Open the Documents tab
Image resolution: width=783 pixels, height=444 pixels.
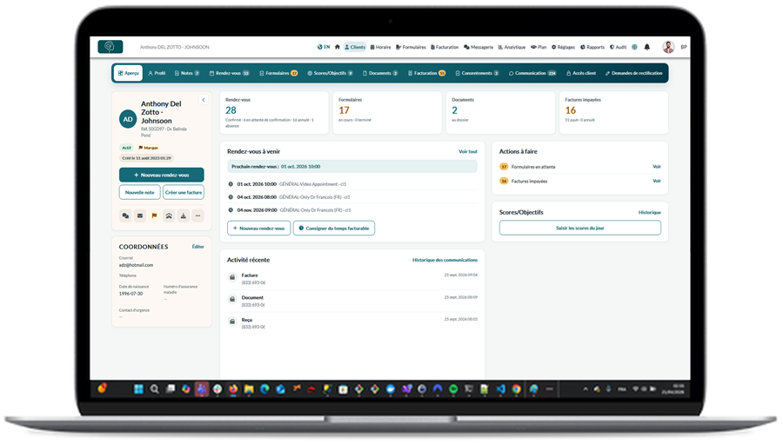click(380, 73)
